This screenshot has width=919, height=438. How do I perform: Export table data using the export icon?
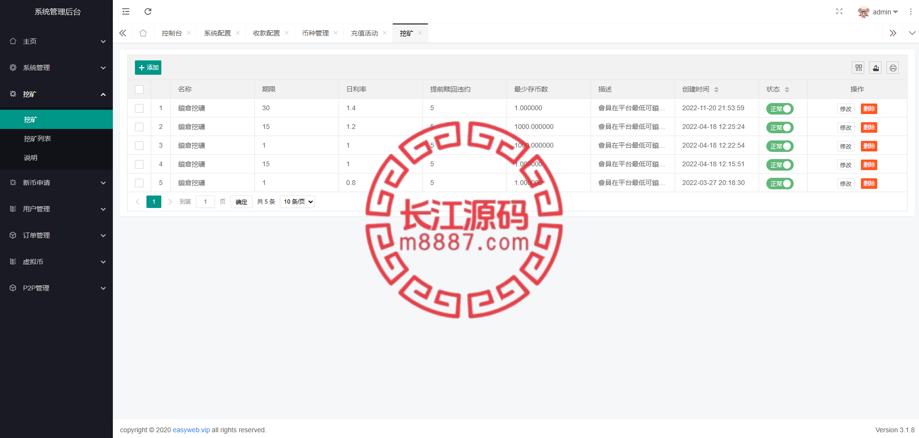[876, 68]
